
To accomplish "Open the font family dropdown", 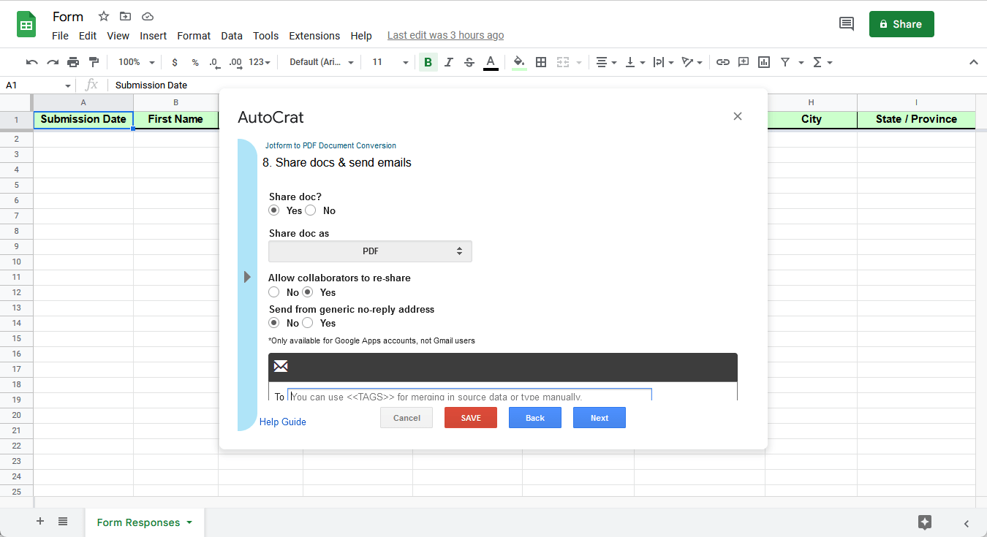I will [322, 62].
